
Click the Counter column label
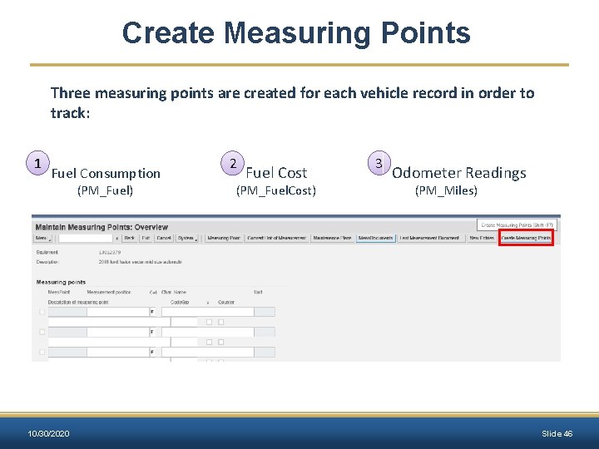(x=226, y=302)
